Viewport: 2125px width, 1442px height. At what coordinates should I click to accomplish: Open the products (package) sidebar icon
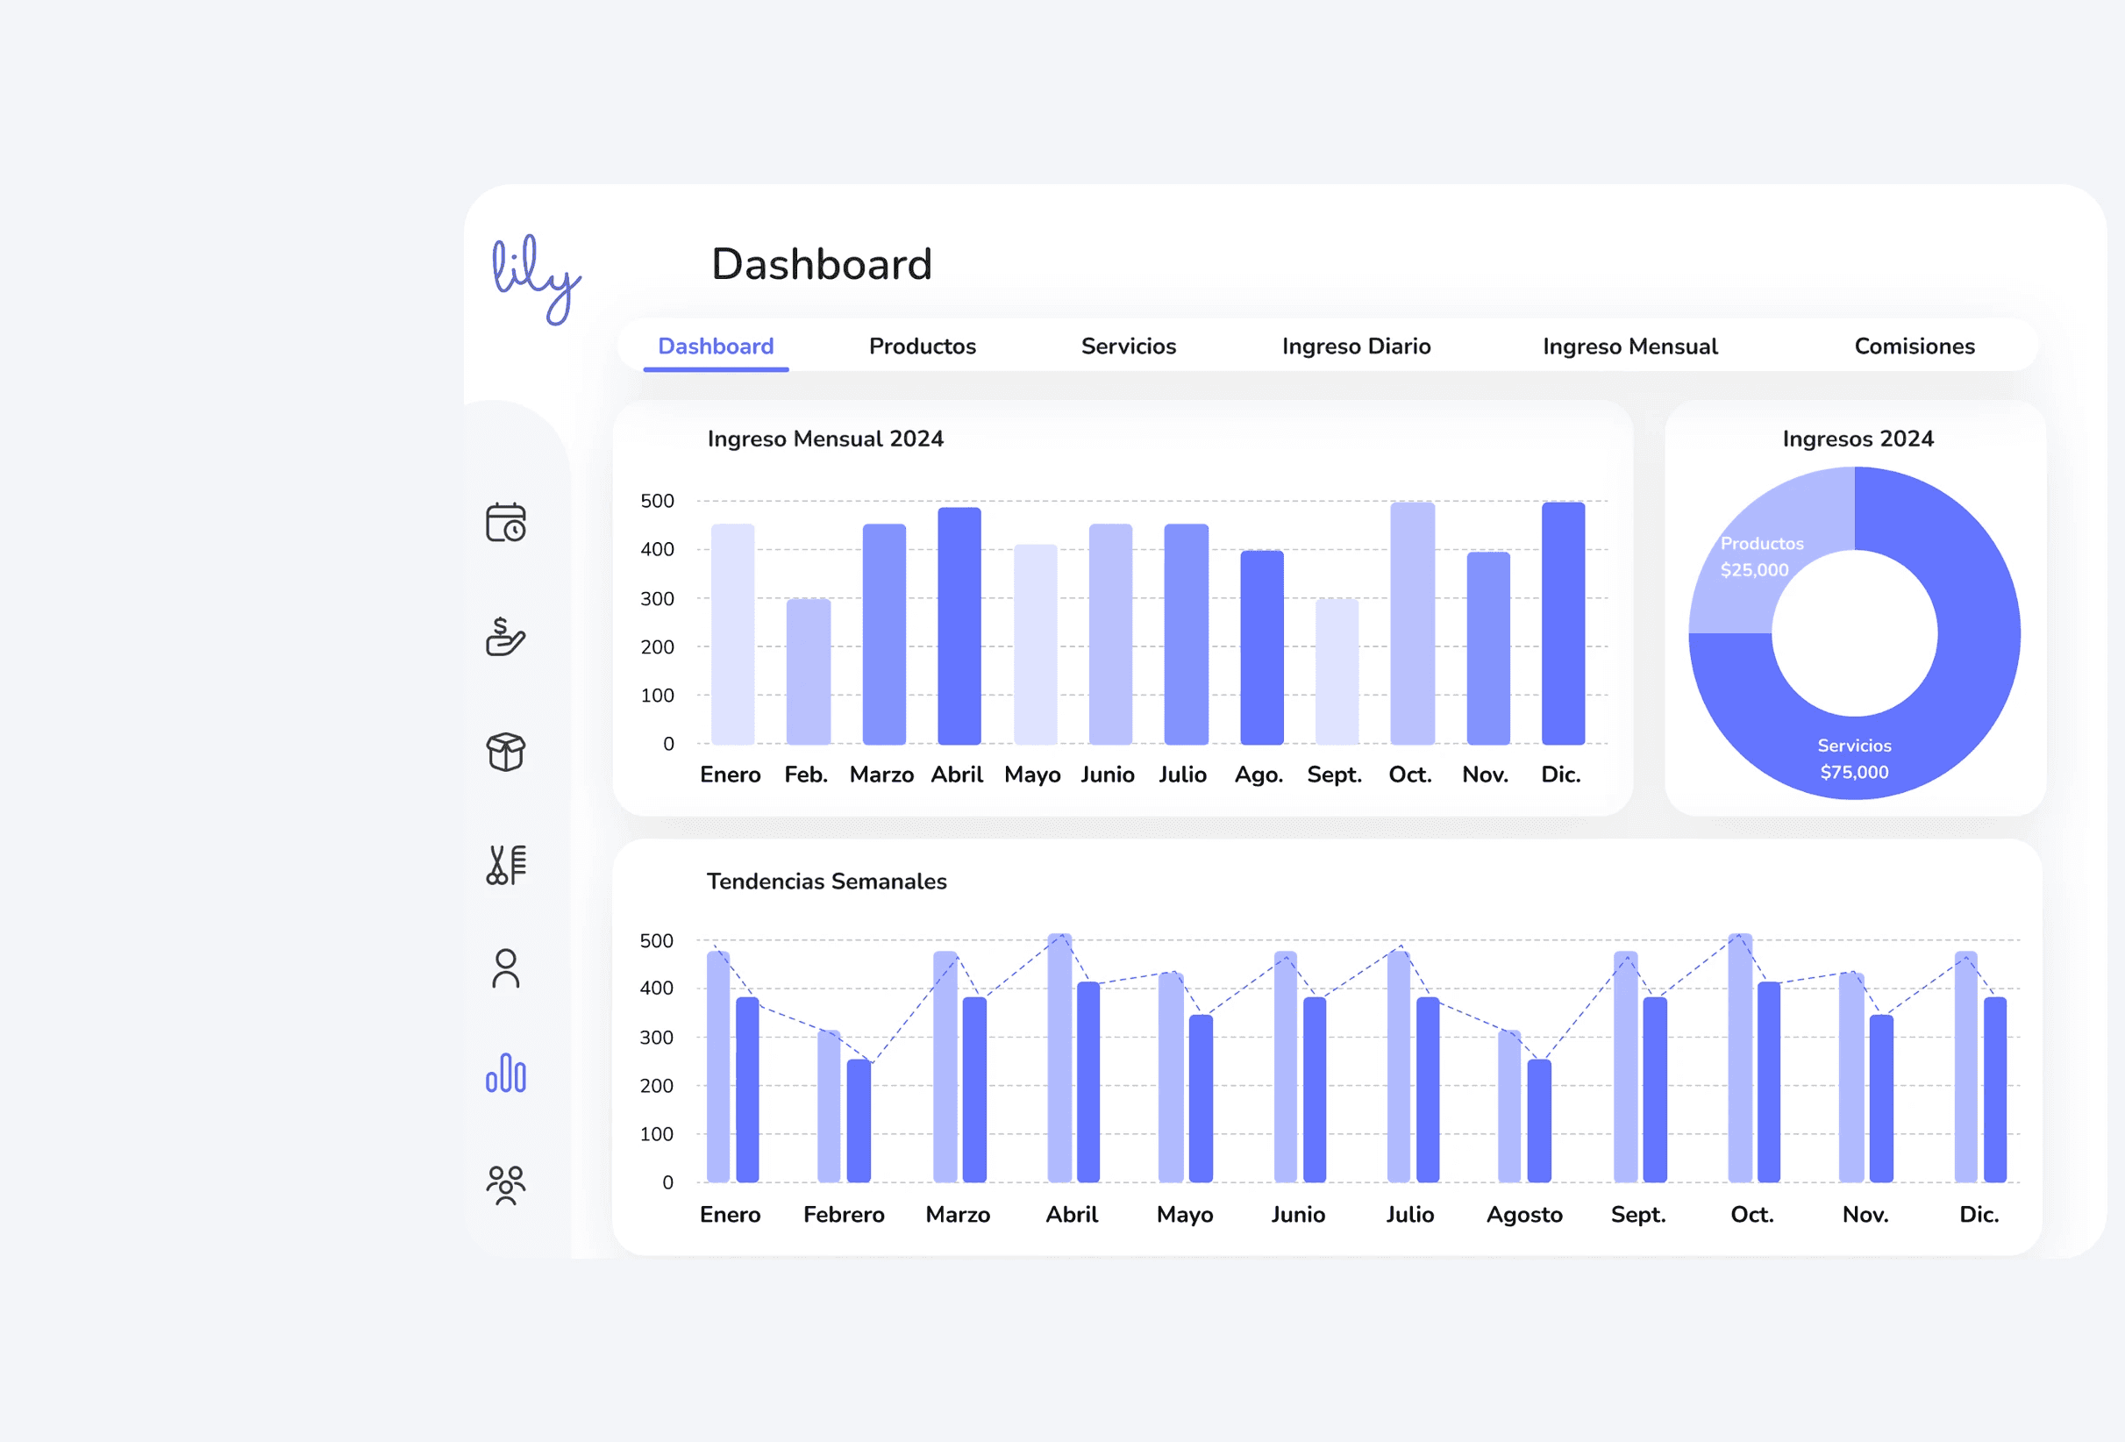(506, 752)
